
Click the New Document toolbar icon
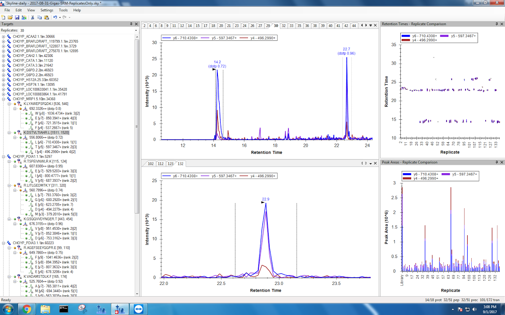(x=4, y=17)
